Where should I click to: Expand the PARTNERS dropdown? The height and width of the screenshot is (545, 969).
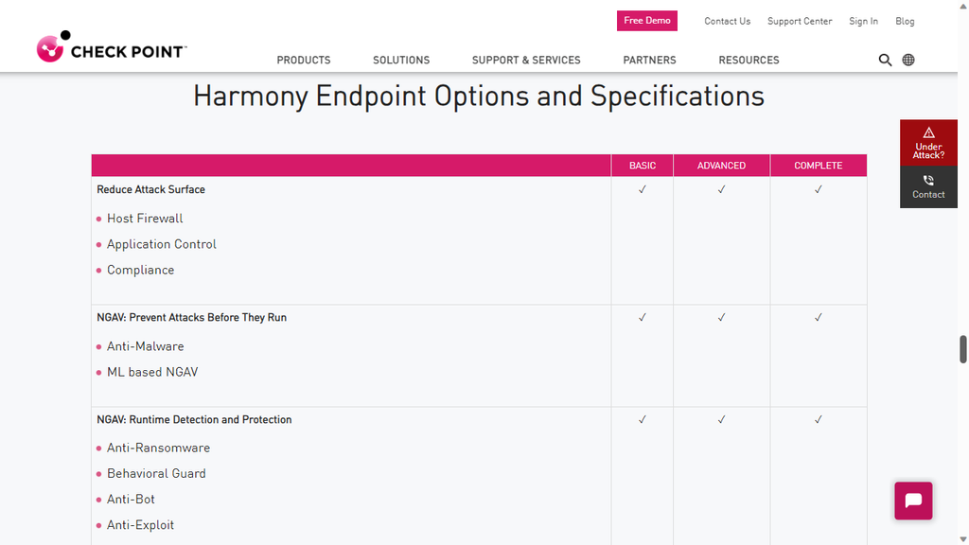(649, 60)
